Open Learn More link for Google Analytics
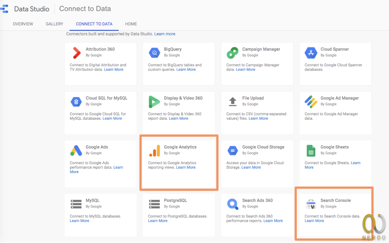This screenshot has height=243, width=389. (186, 167)
